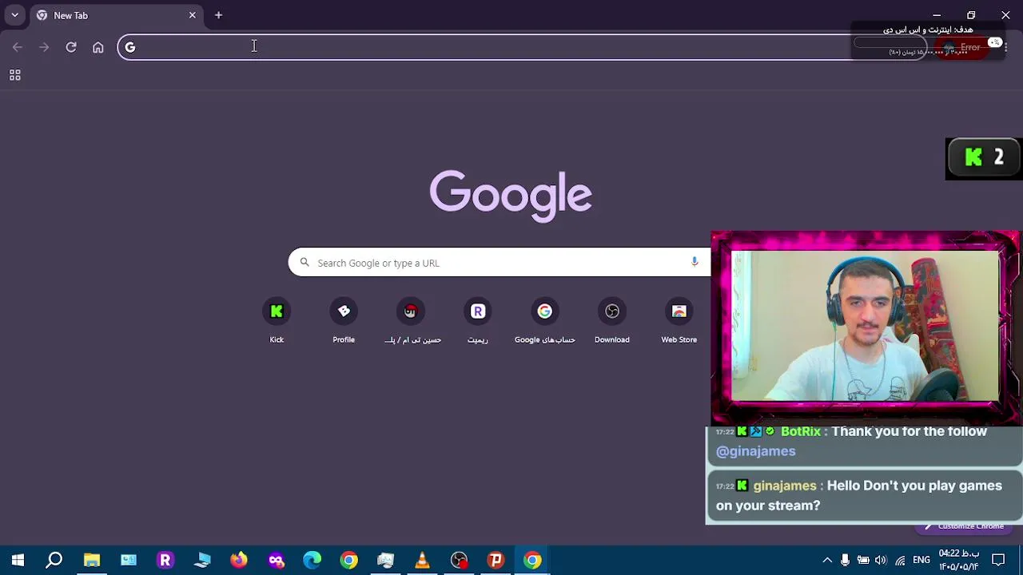
Task: Open the apps grid in bookmarks bar
Action: click(14, 75)
